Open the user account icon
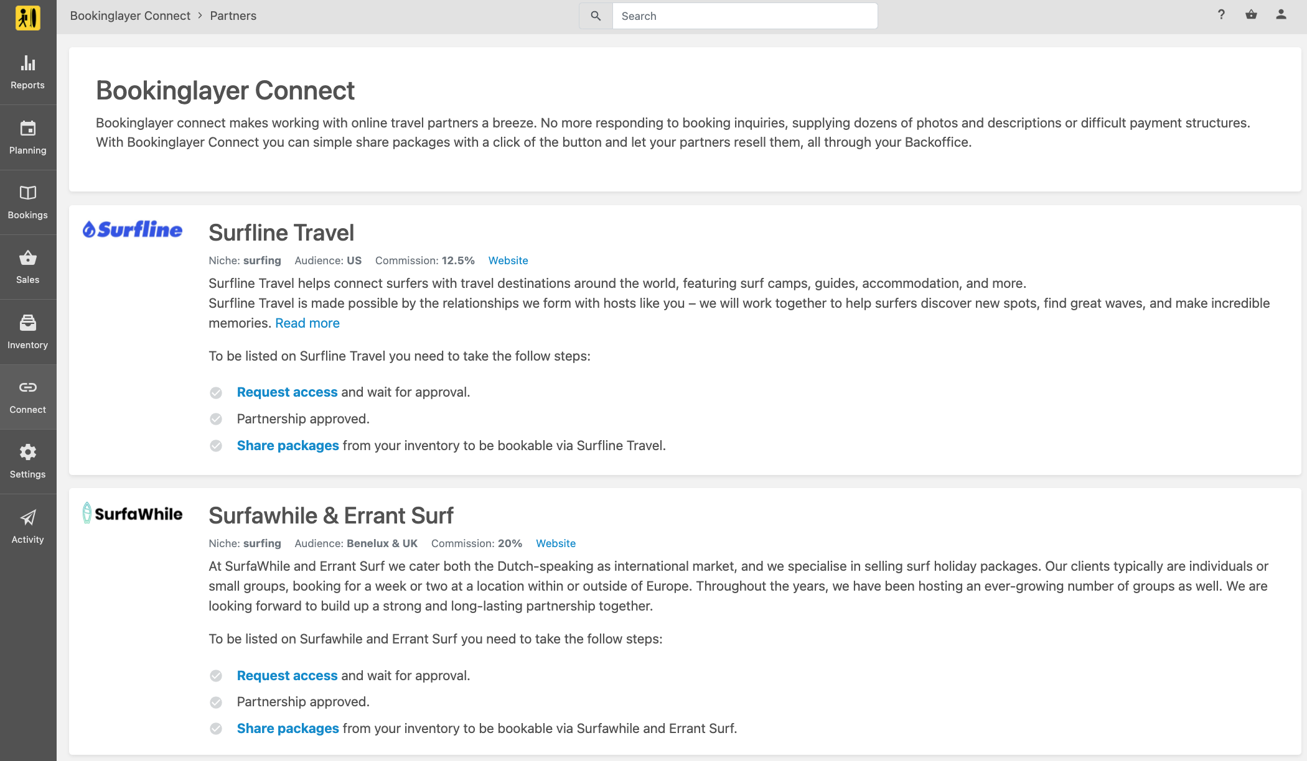1307x761 pixels. coord(1281,15)
